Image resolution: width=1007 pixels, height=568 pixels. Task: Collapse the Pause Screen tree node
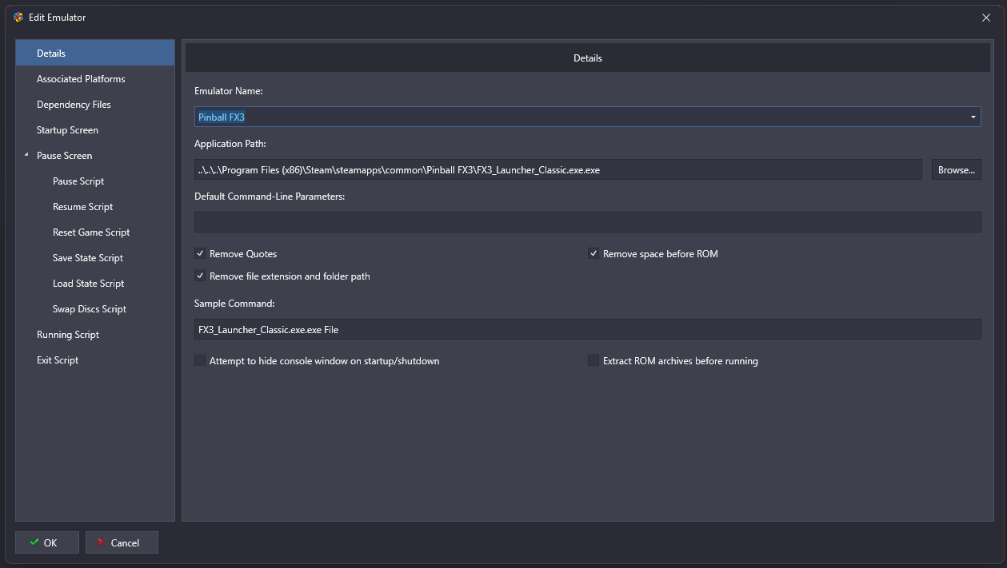[x=27, y=155]
